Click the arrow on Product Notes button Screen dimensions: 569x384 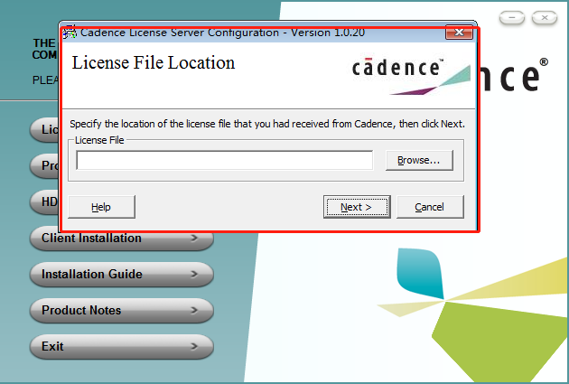point(194,310)
